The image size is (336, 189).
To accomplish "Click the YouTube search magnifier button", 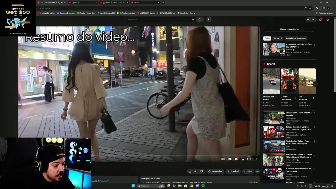I will point(200,19).
